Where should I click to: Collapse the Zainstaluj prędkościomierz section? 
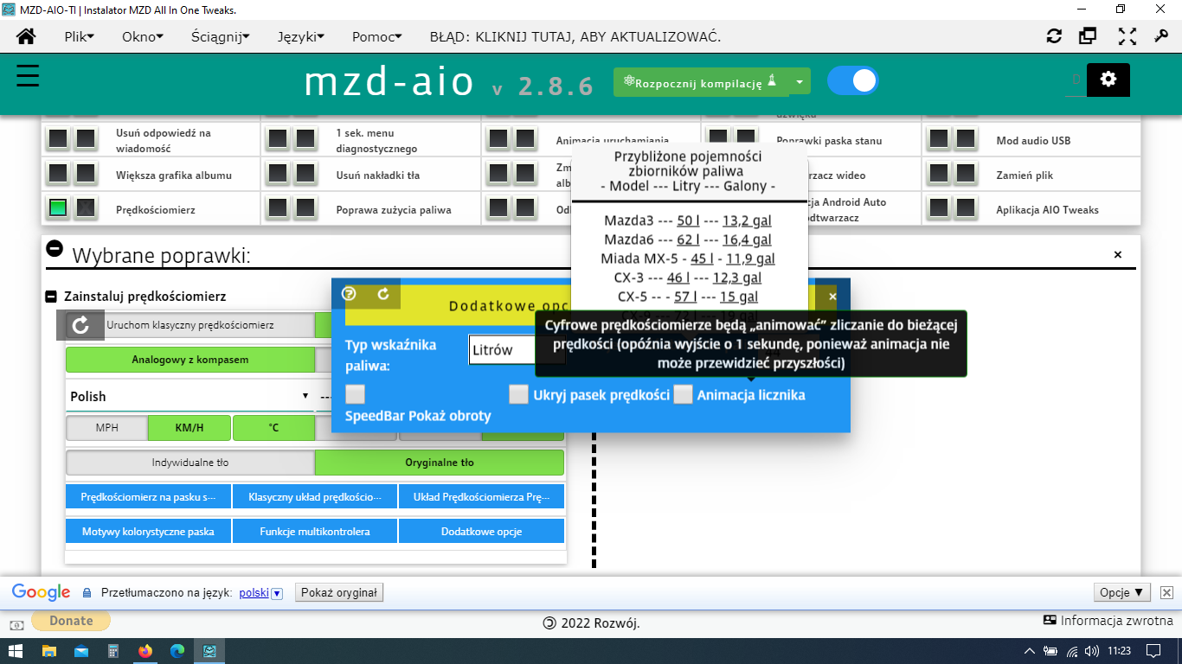51,297
